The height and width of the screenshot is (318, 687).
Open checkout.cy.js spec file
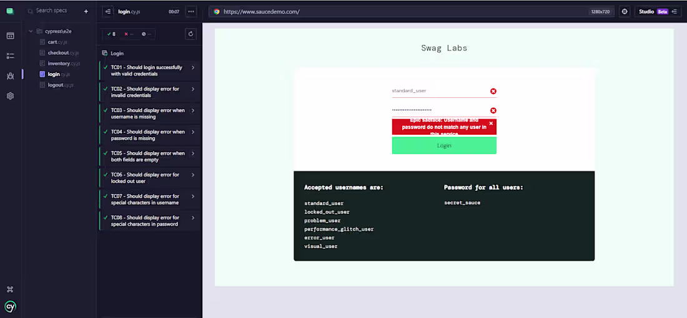click(x=64, y=52)
